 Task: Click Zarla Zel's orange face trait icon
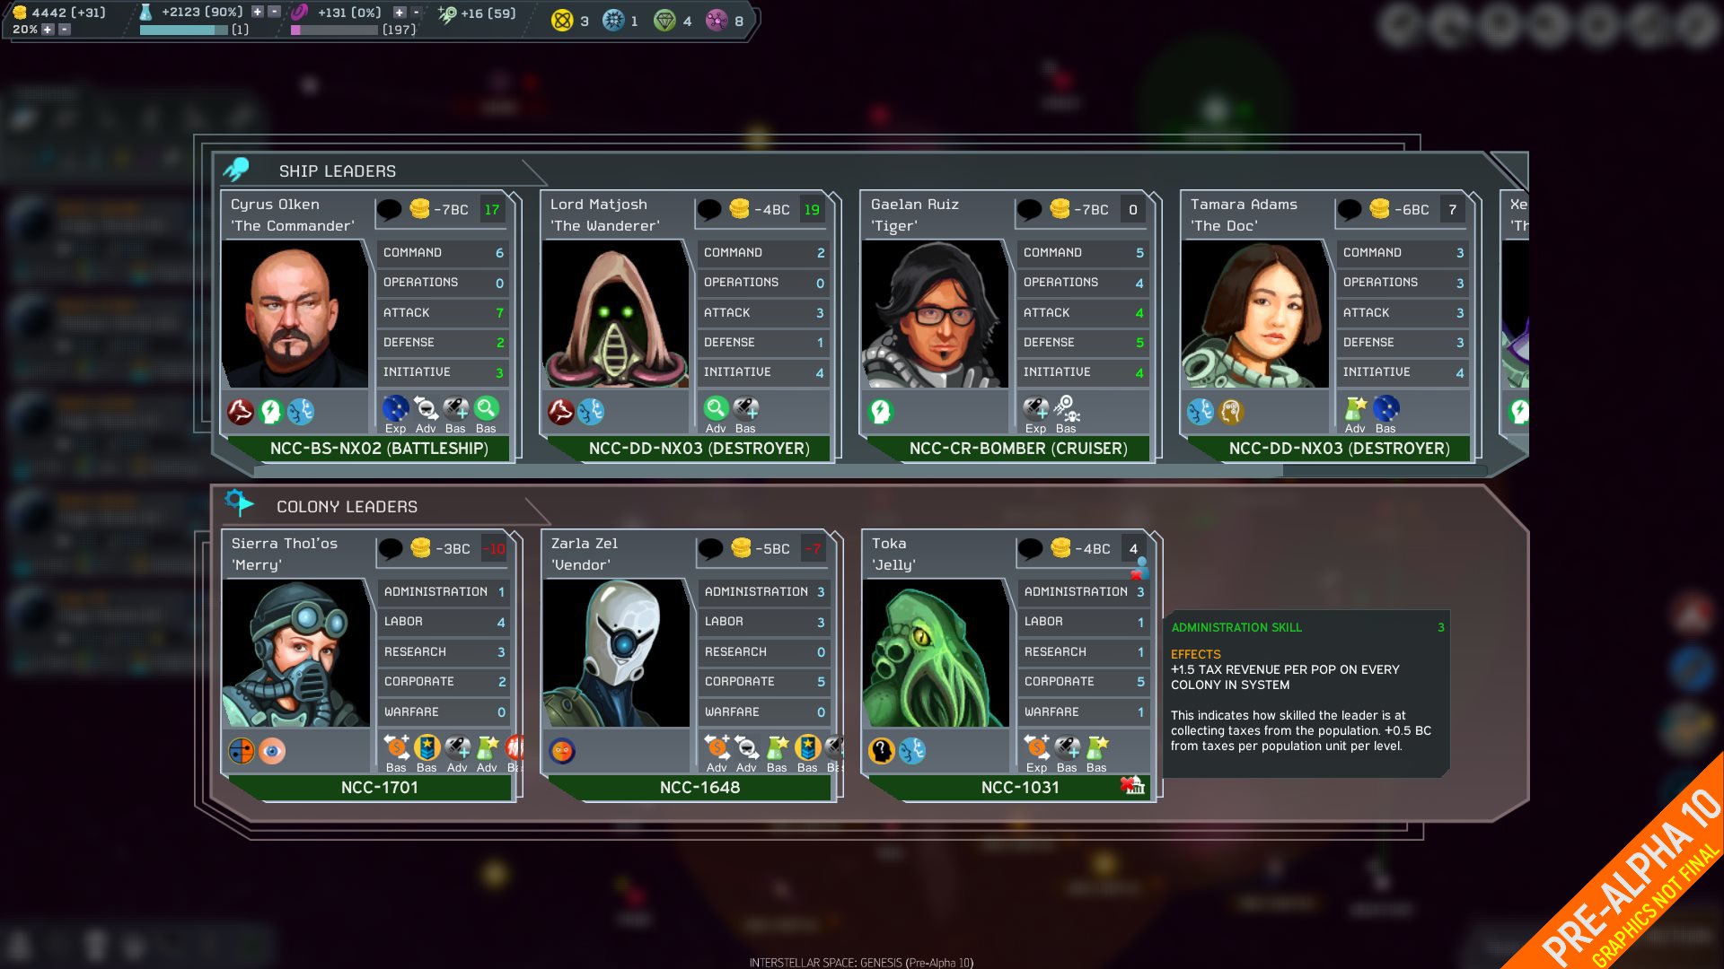click(x=562, y=751)
